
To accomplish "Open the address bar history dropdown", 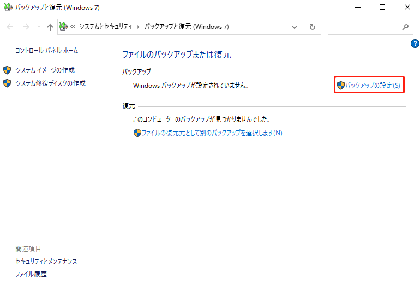I will pos(295,27).
